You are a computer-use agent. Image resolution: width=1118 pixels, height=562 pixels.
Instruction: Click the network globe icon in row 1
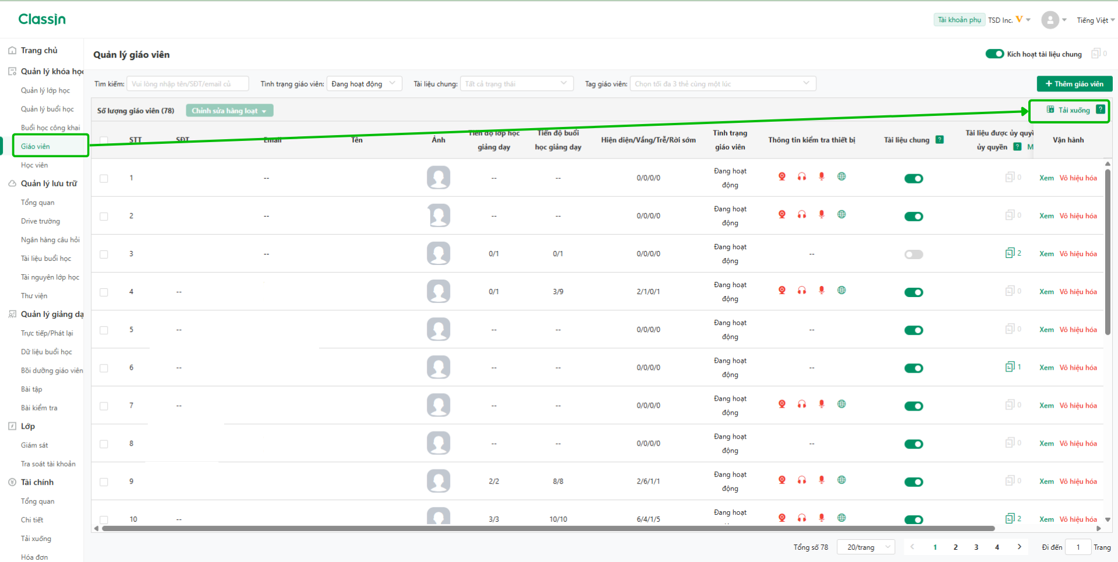click(841, 176)
